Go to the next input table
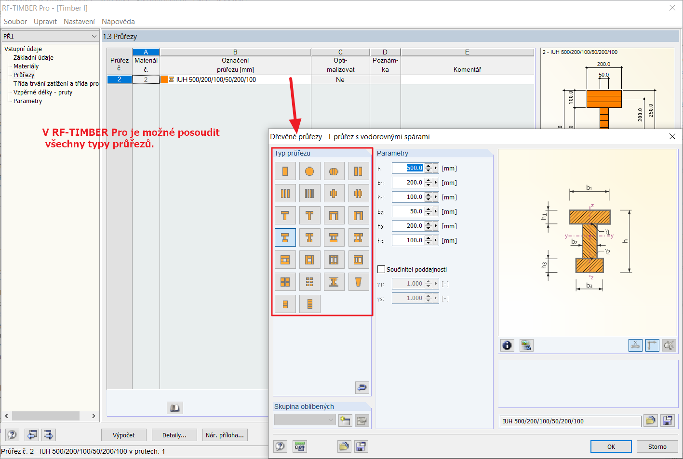This screenshot has width=683, height=459. (49, 435)
